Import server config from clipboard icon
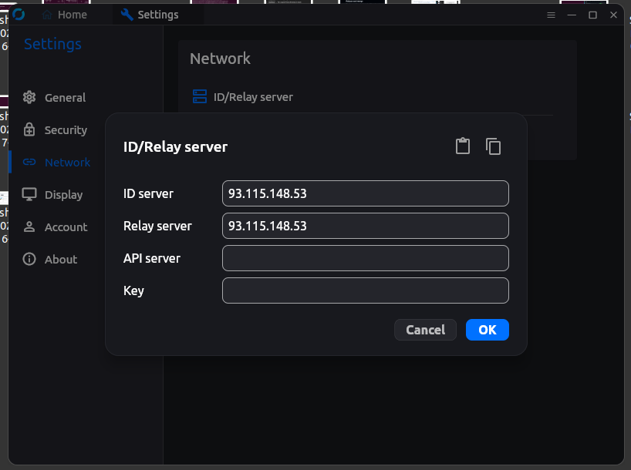Viewport: 631px width, 470px height. [462, 146]
